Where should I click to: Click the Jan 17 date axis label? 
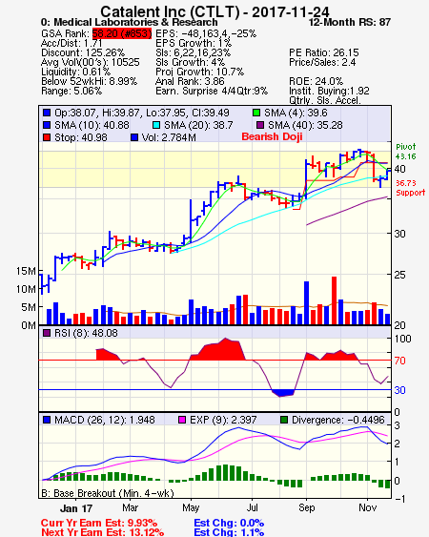pos(76,508)
